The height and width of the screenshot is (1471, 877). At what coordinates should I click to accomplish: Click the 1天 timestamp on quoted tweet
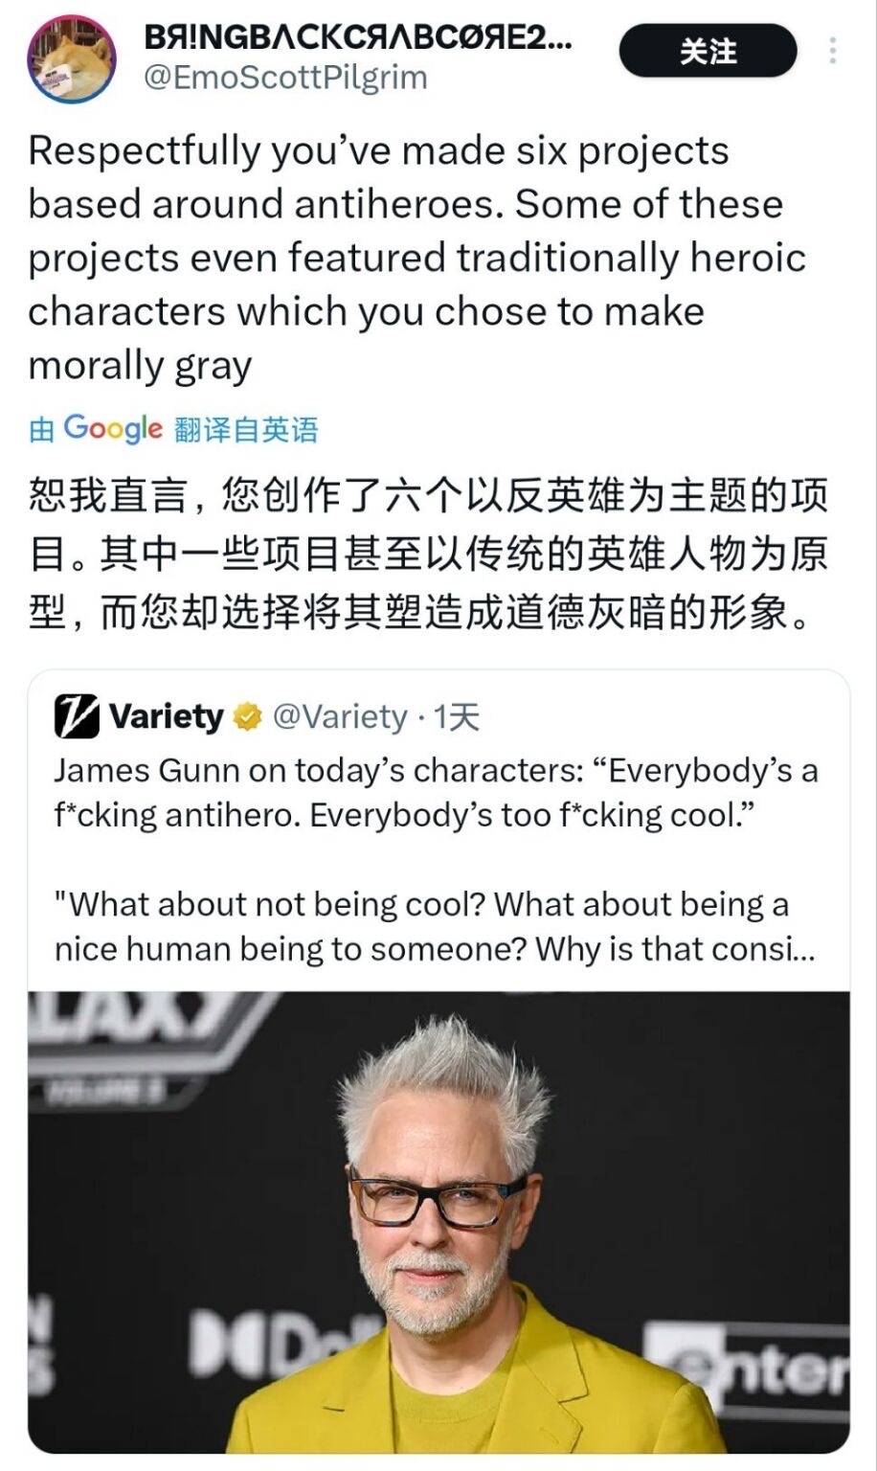pos(457,716)
